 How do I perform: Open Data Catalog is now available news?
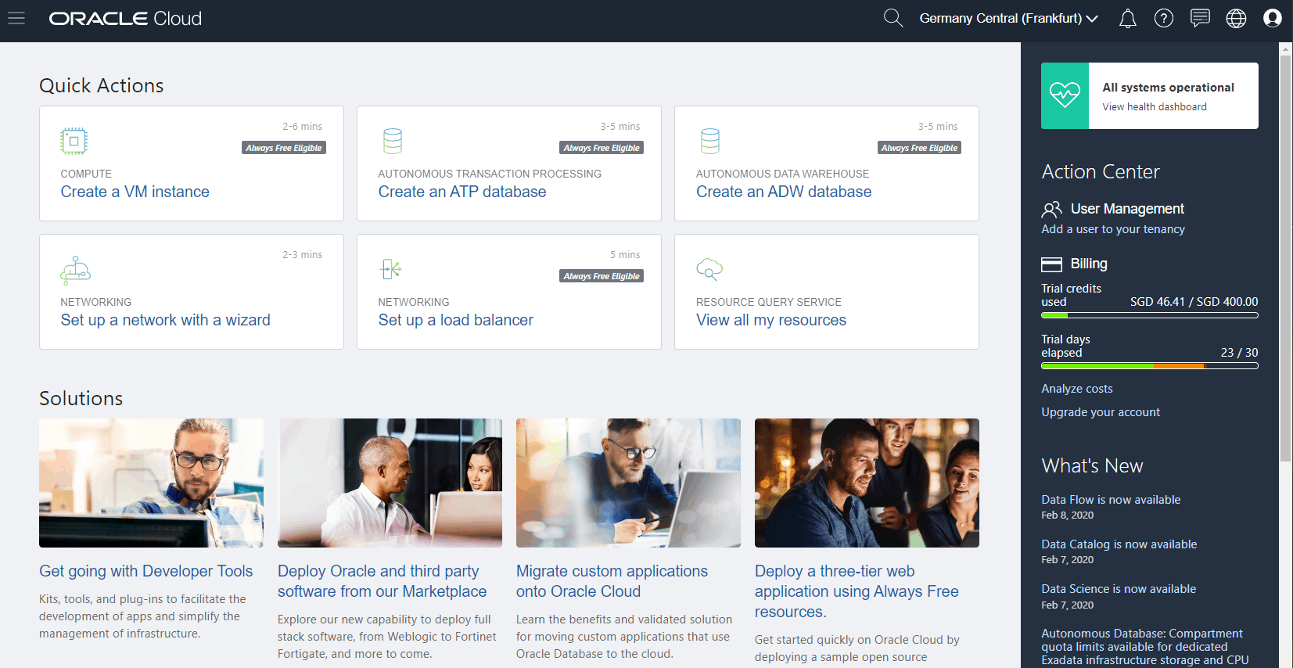(1119, 544)
